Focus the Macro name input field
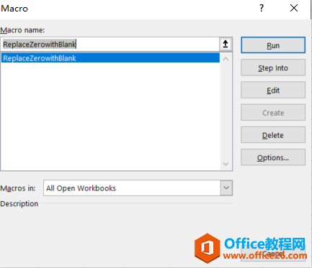 coord(110,44)
